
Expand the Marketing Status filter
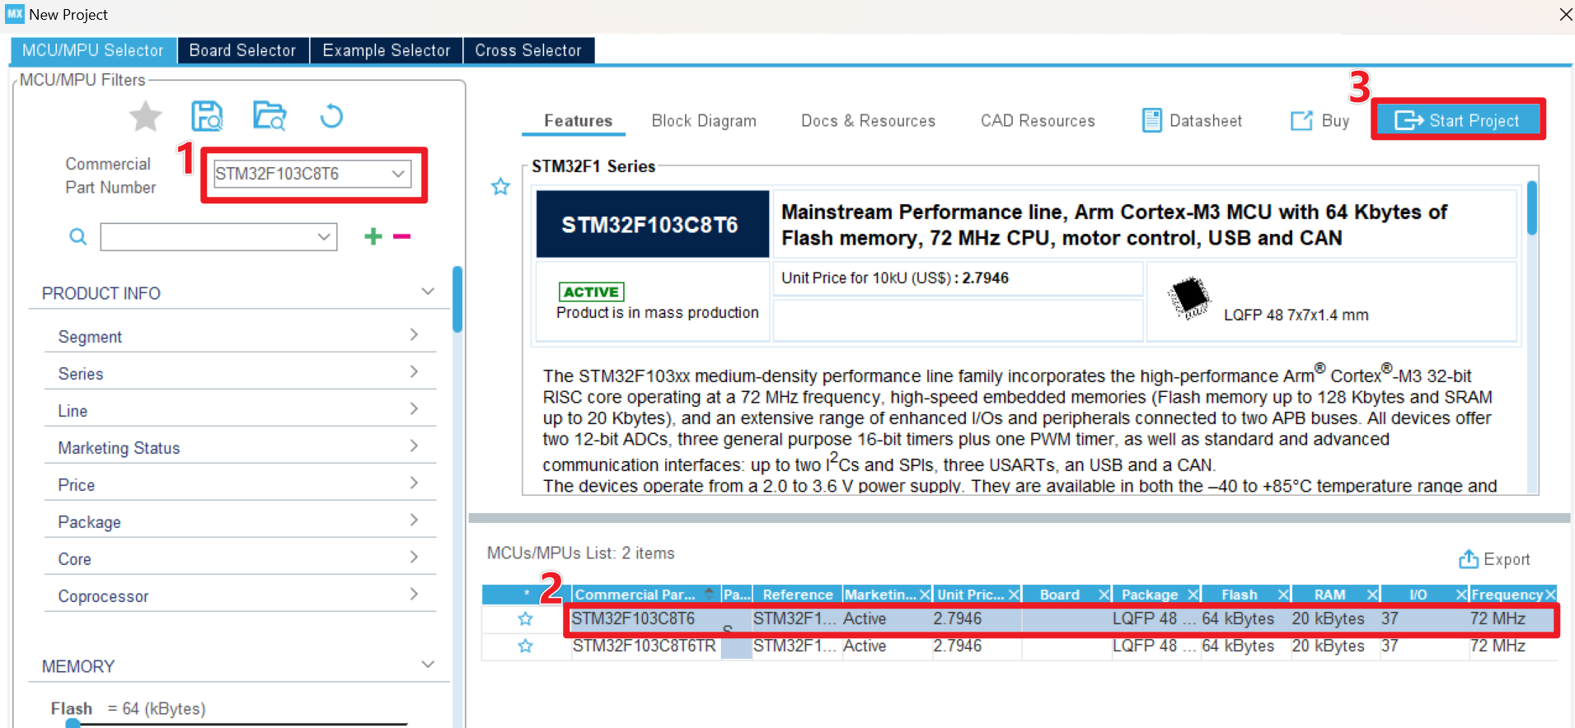414,446
